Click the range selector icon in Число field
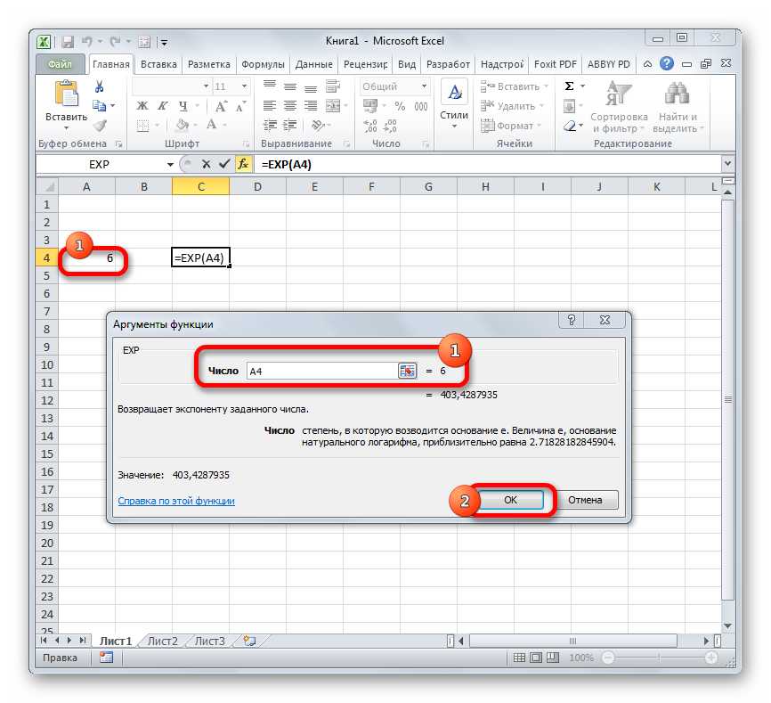This screenshot has width=771, height=703. click(x=407, y=371)
